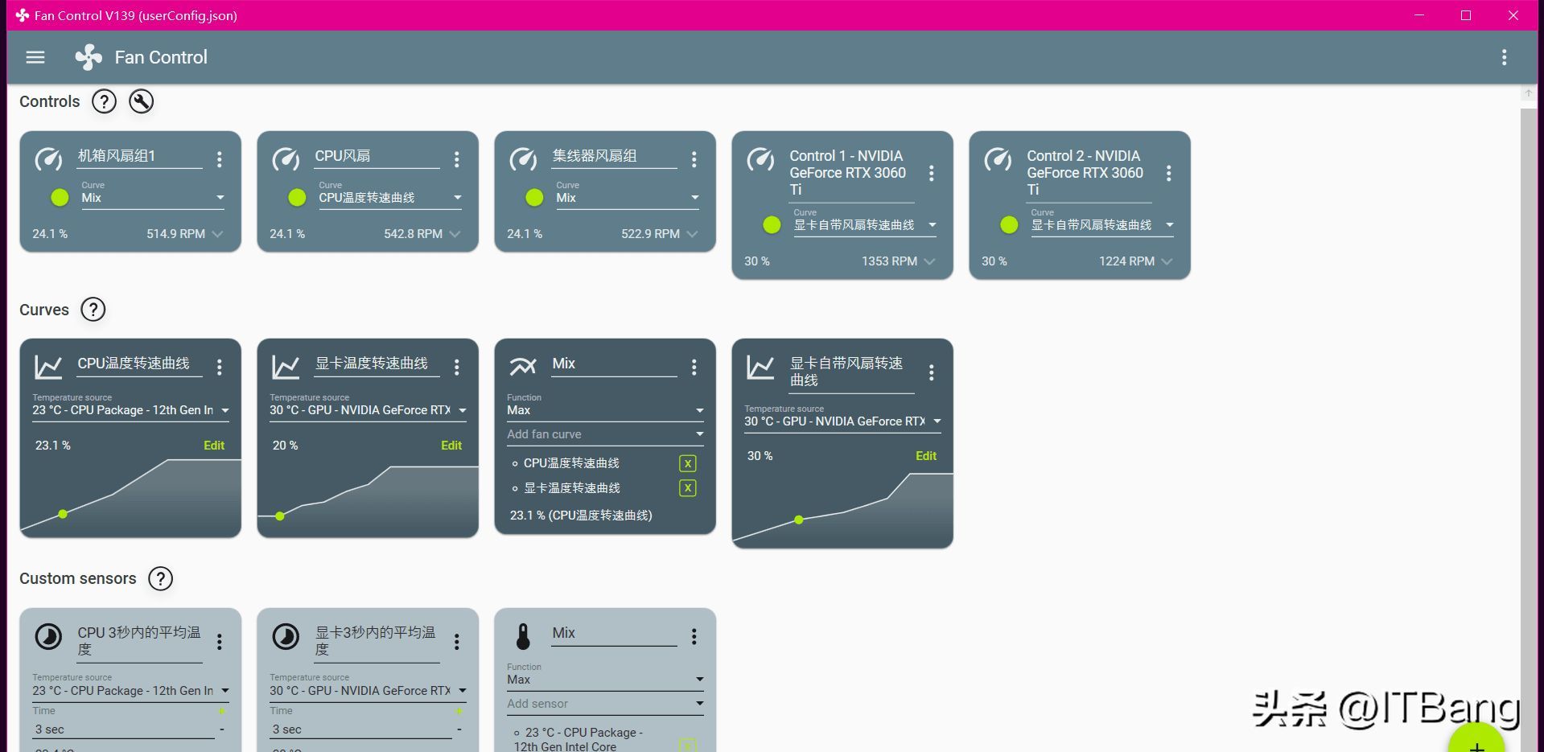Open Curve dropdown on 集线器风扇组 card

tap(628, 195)
